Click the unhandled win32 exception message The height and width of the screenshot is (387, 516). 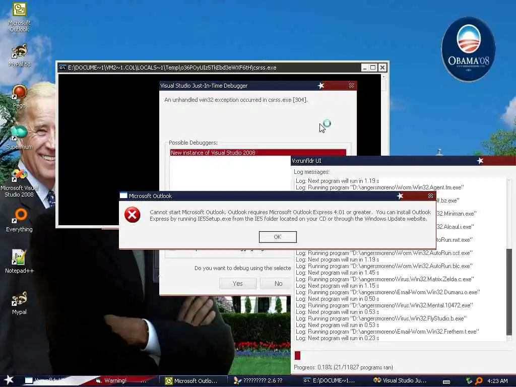[x=236, y=100]
